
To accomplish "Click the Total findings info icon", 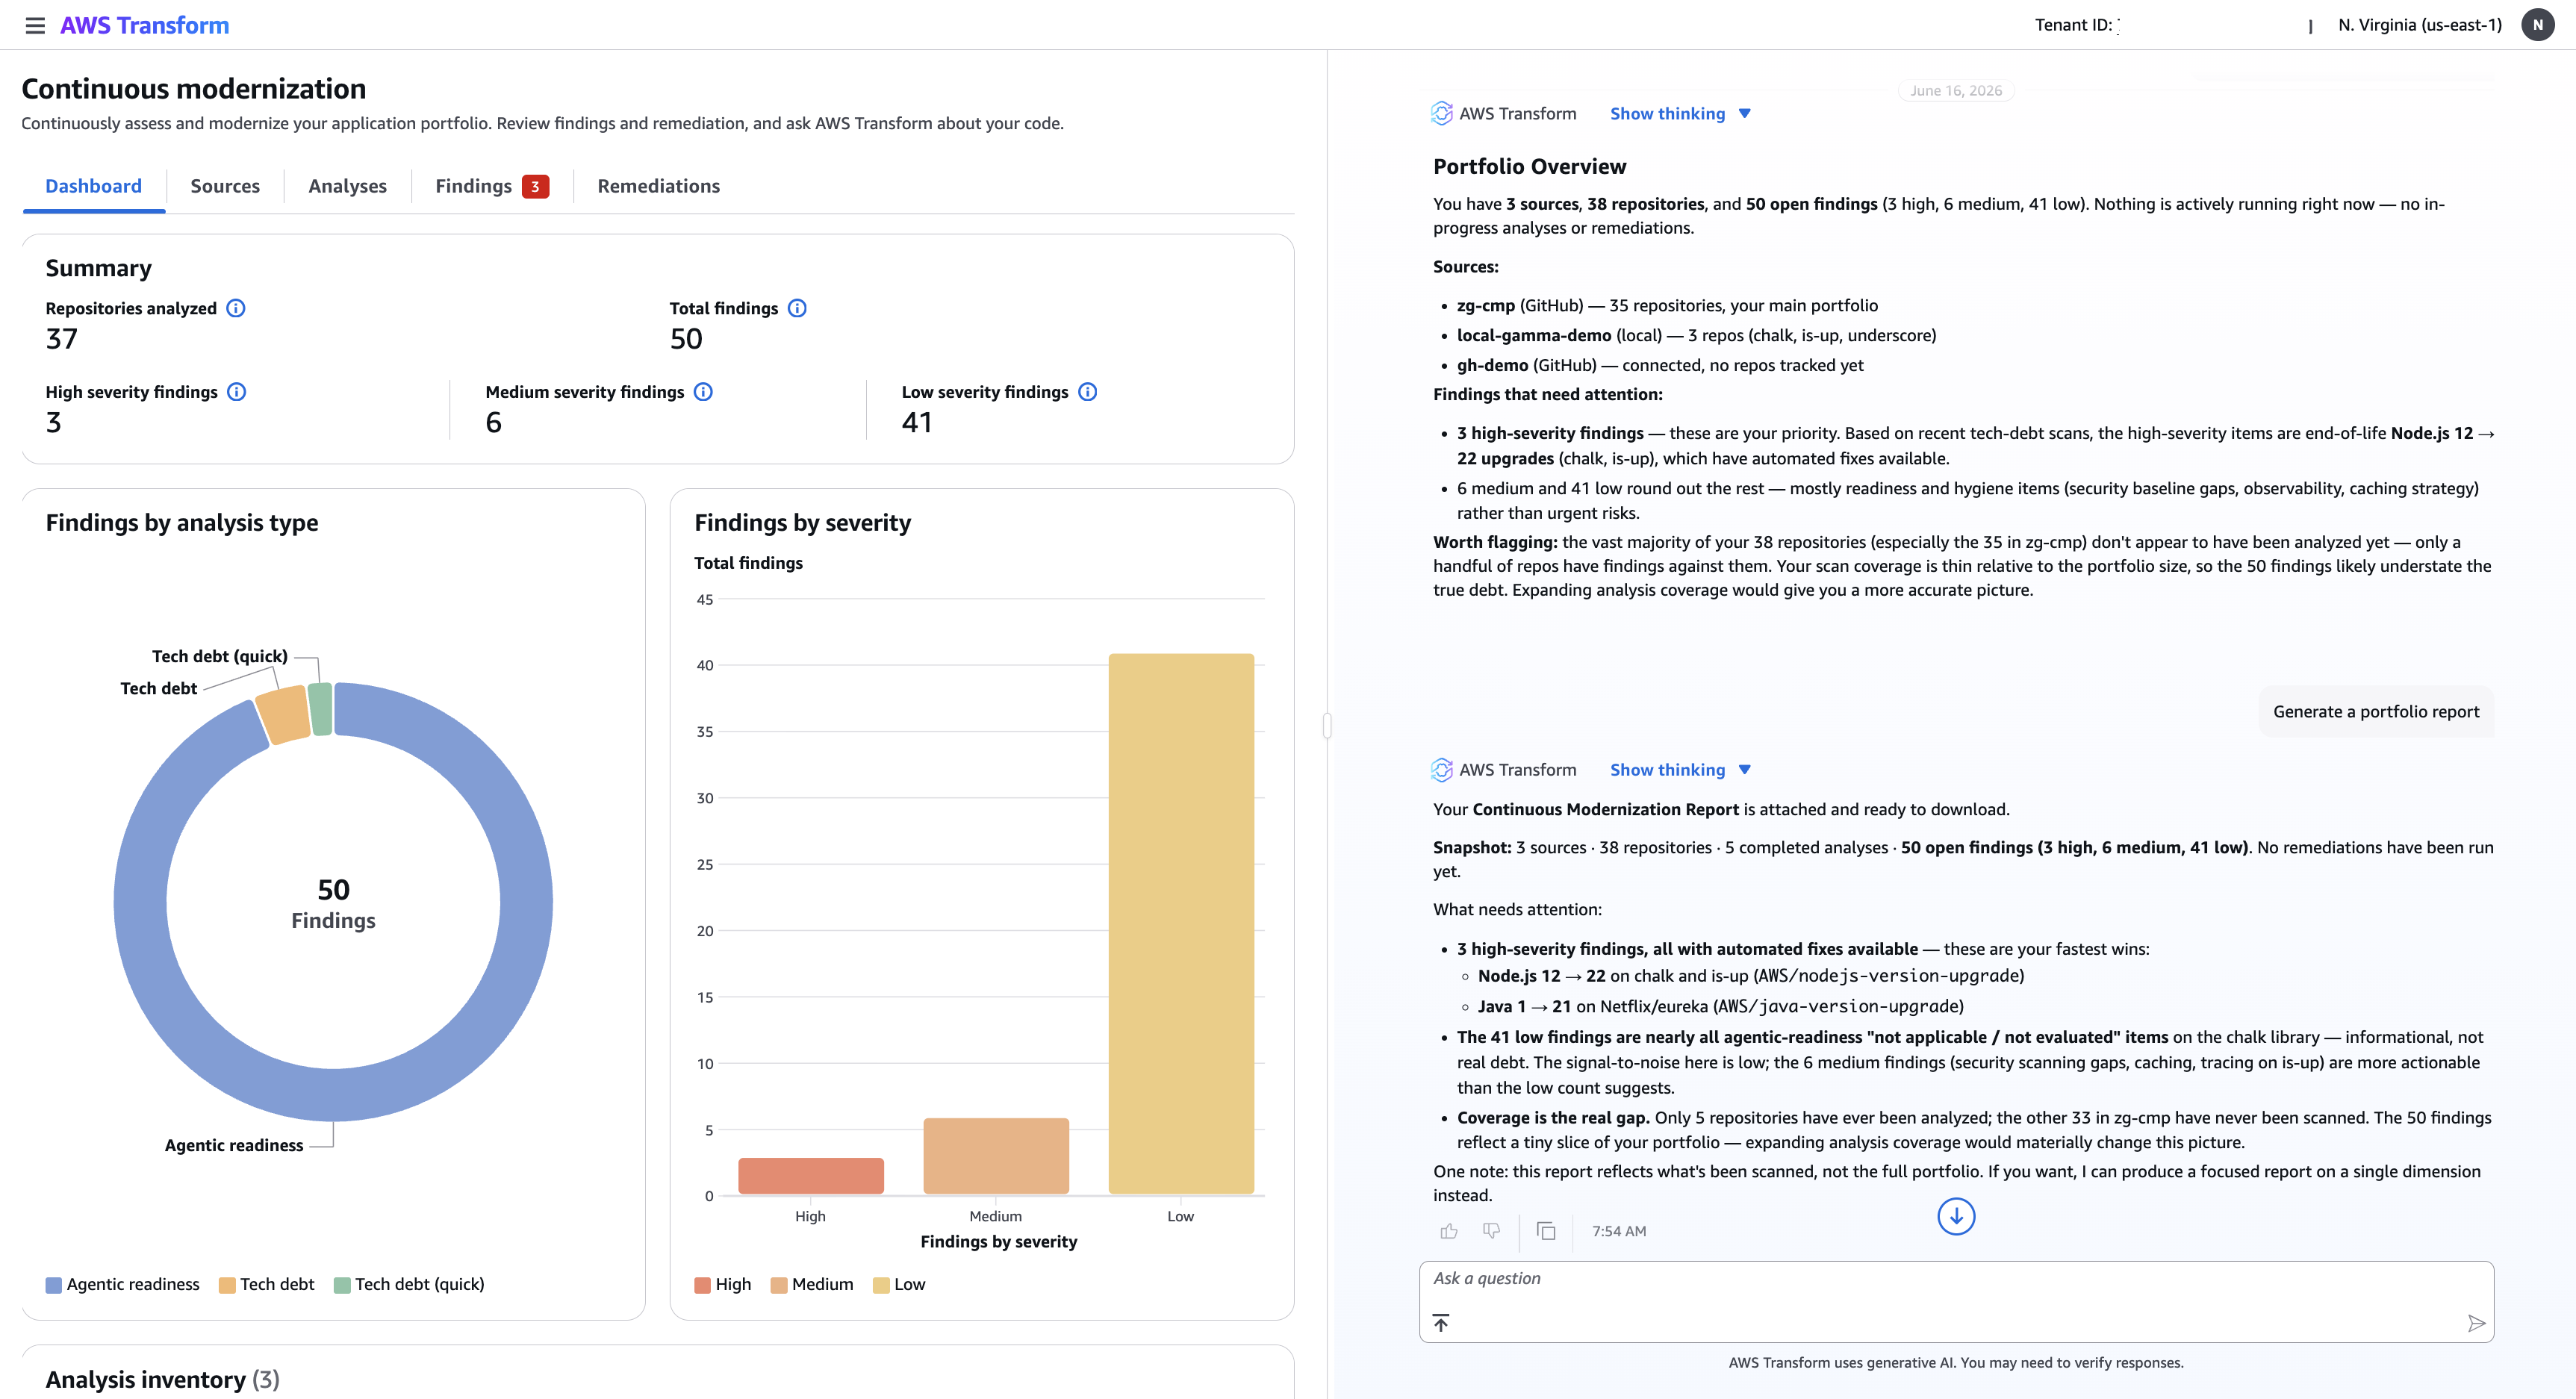I will 797,308.
